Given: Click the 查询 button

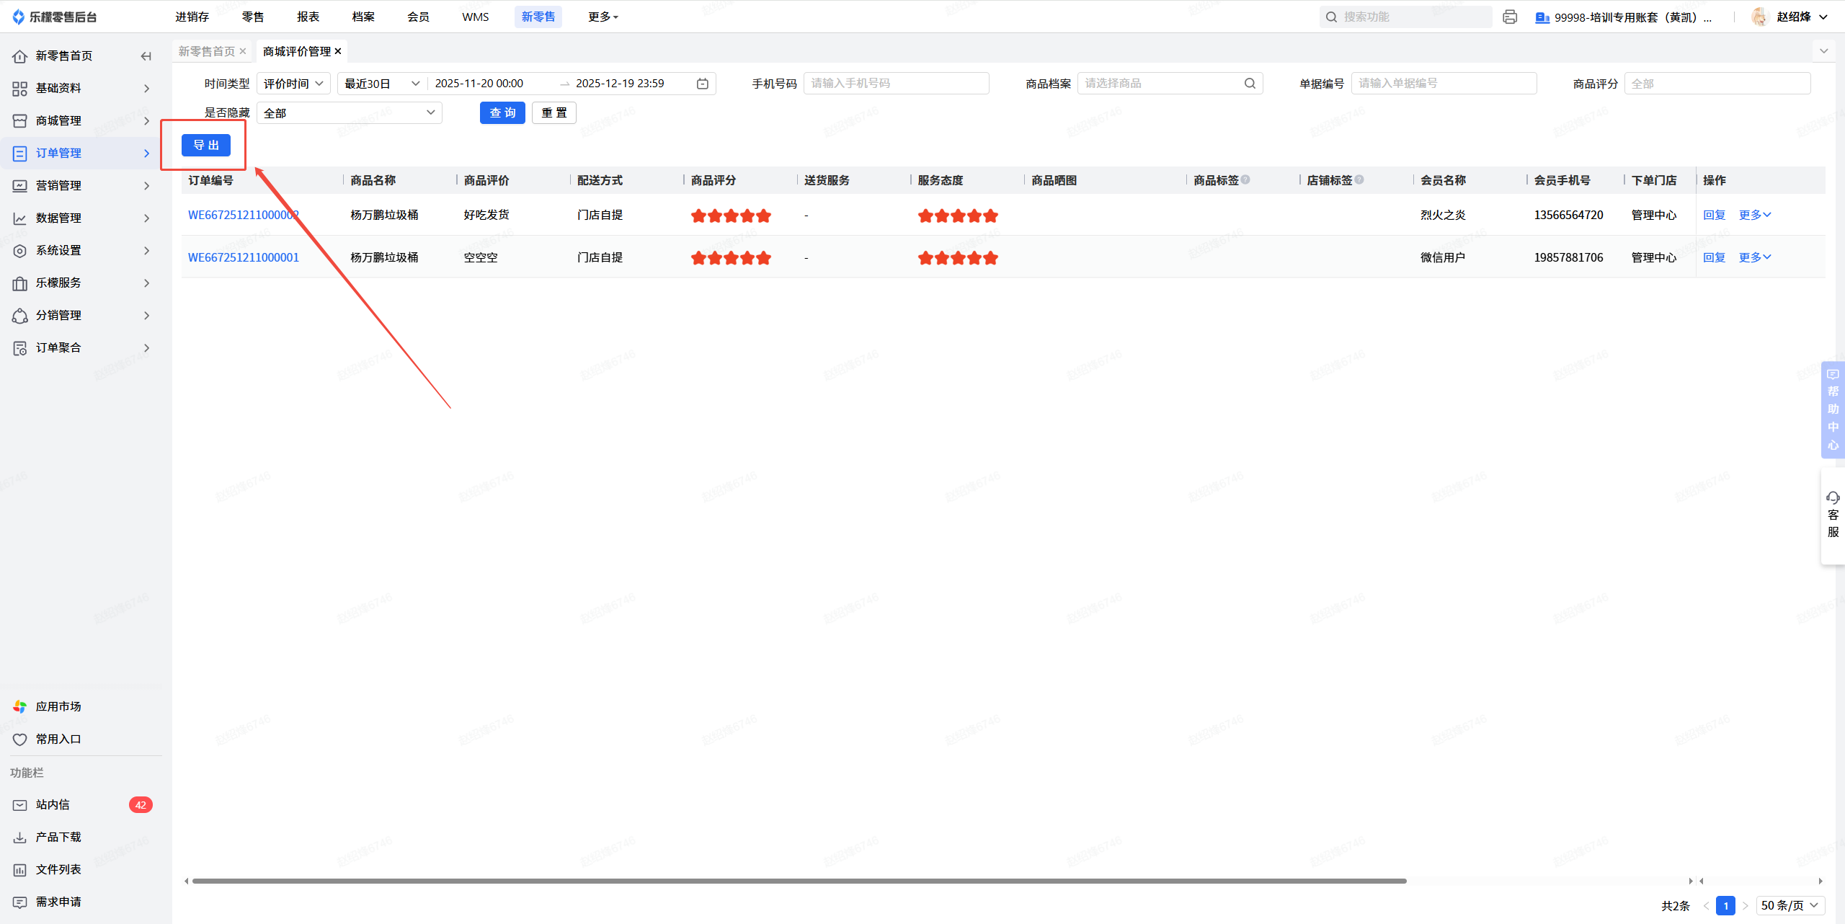Looking at the screenshot, I should pos(502,113).
